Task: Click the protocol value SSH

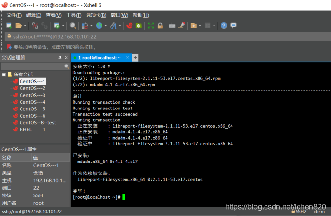Action: [x=38, y=195]
